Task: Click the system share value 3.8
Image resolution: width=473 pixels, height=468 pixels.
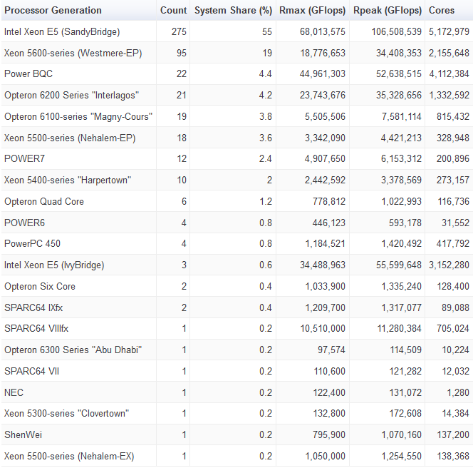Action: 266,116
